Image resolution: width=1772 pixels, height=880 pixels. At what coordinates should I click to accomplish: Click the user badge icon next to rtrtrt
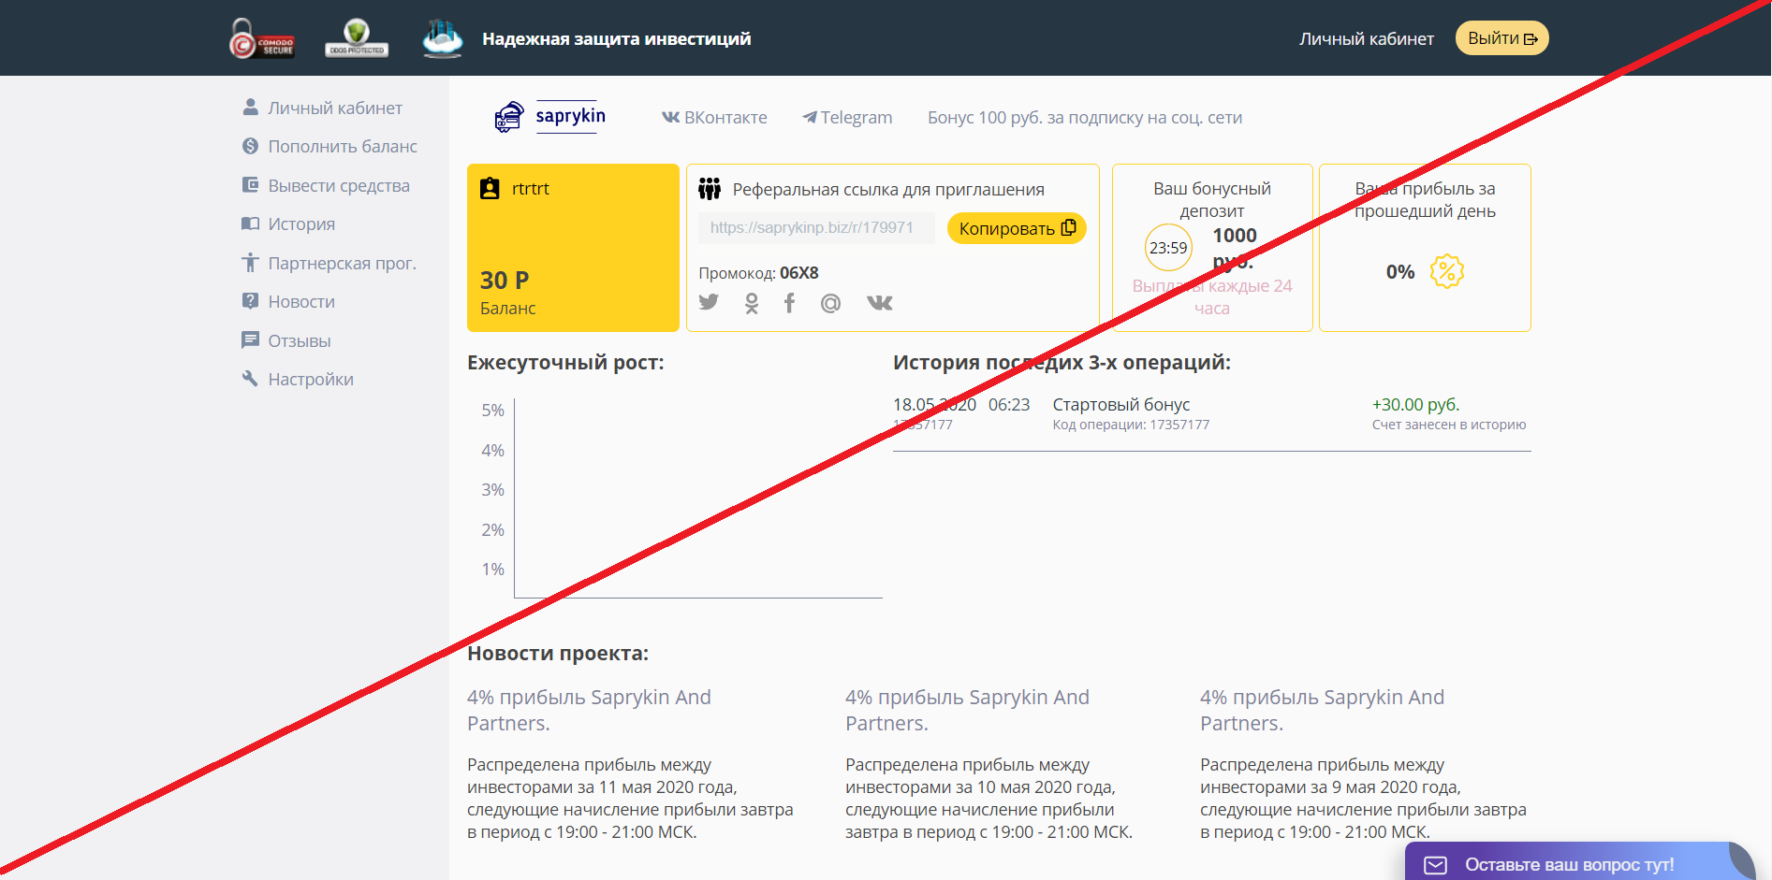490,188
